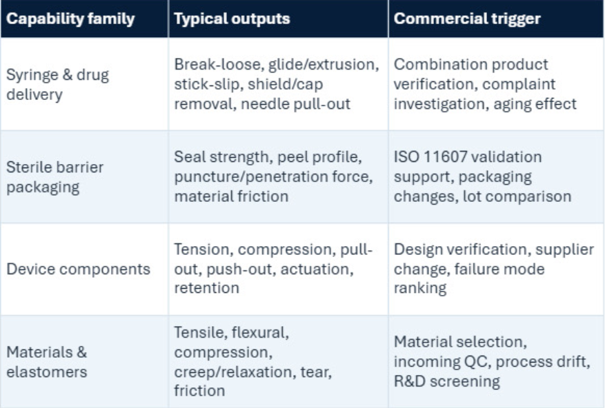Click the Sterile barrier packaging cell
The width and height of the screenshot is (605, 408).
click(84, 176)
